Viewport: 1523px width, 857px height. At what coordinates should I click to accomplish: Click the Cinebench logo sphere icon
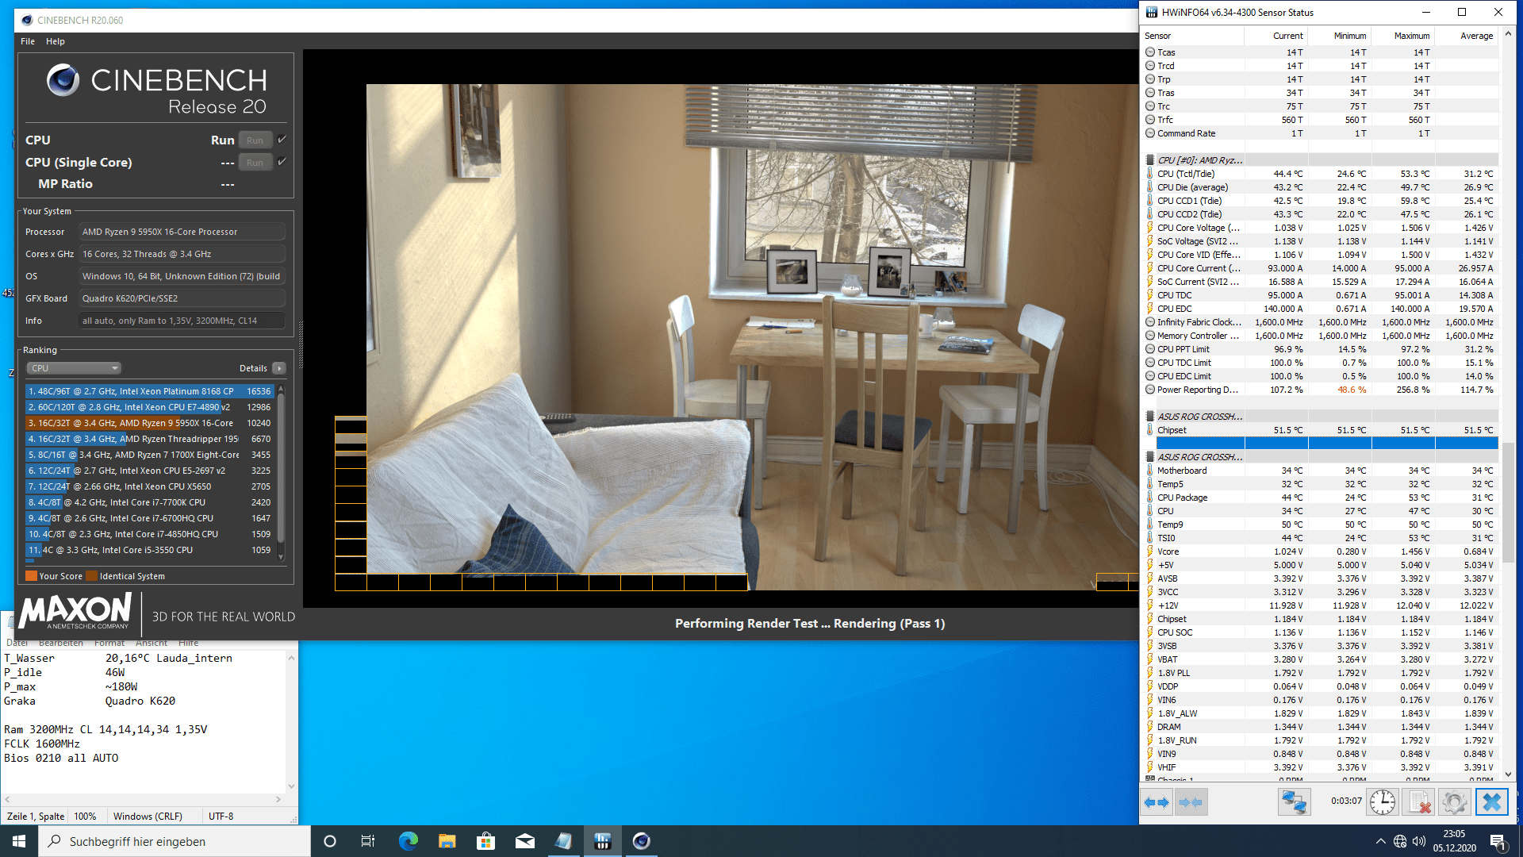click(63, 80)
